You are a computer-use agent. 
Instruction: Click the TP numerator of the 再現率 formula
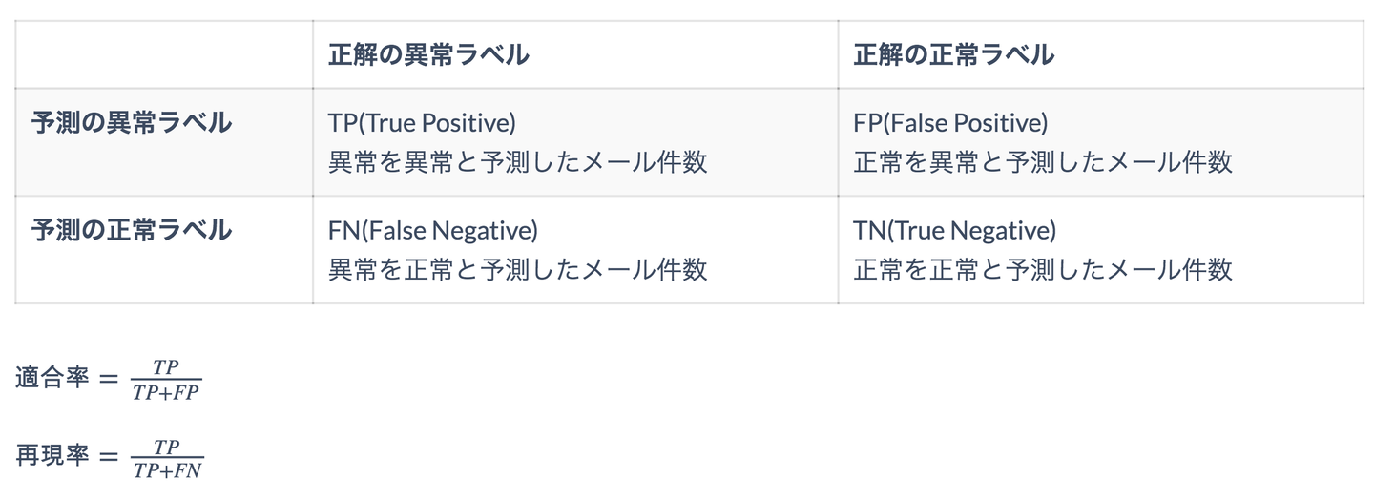pos(167,446)
